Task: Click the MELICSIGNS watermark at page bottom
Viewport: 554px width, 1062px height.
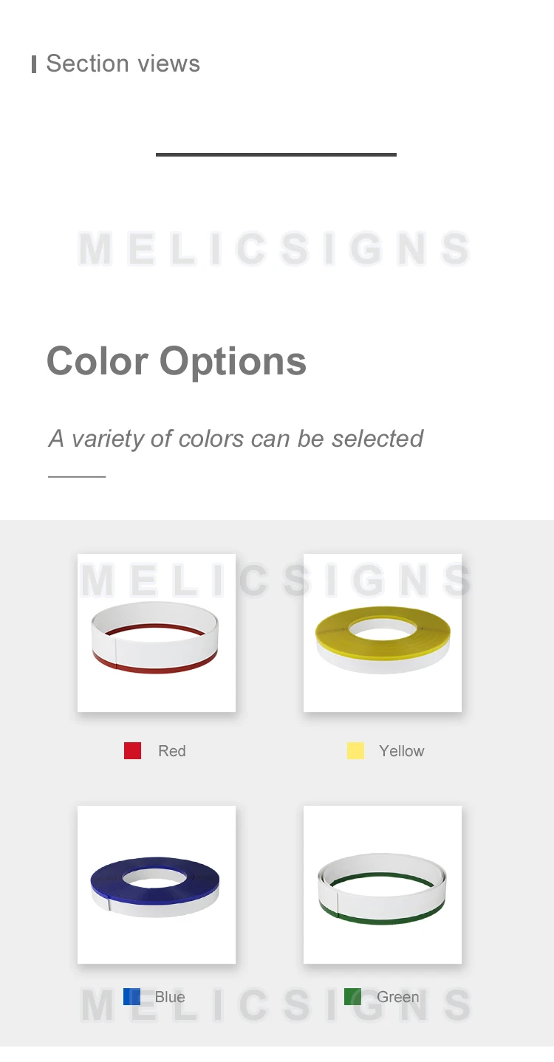Action: tap(274, 1004)
